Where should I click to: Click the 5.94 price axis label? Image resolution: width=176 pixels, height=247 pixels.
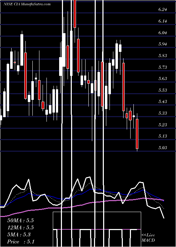[x=163, y=44]
